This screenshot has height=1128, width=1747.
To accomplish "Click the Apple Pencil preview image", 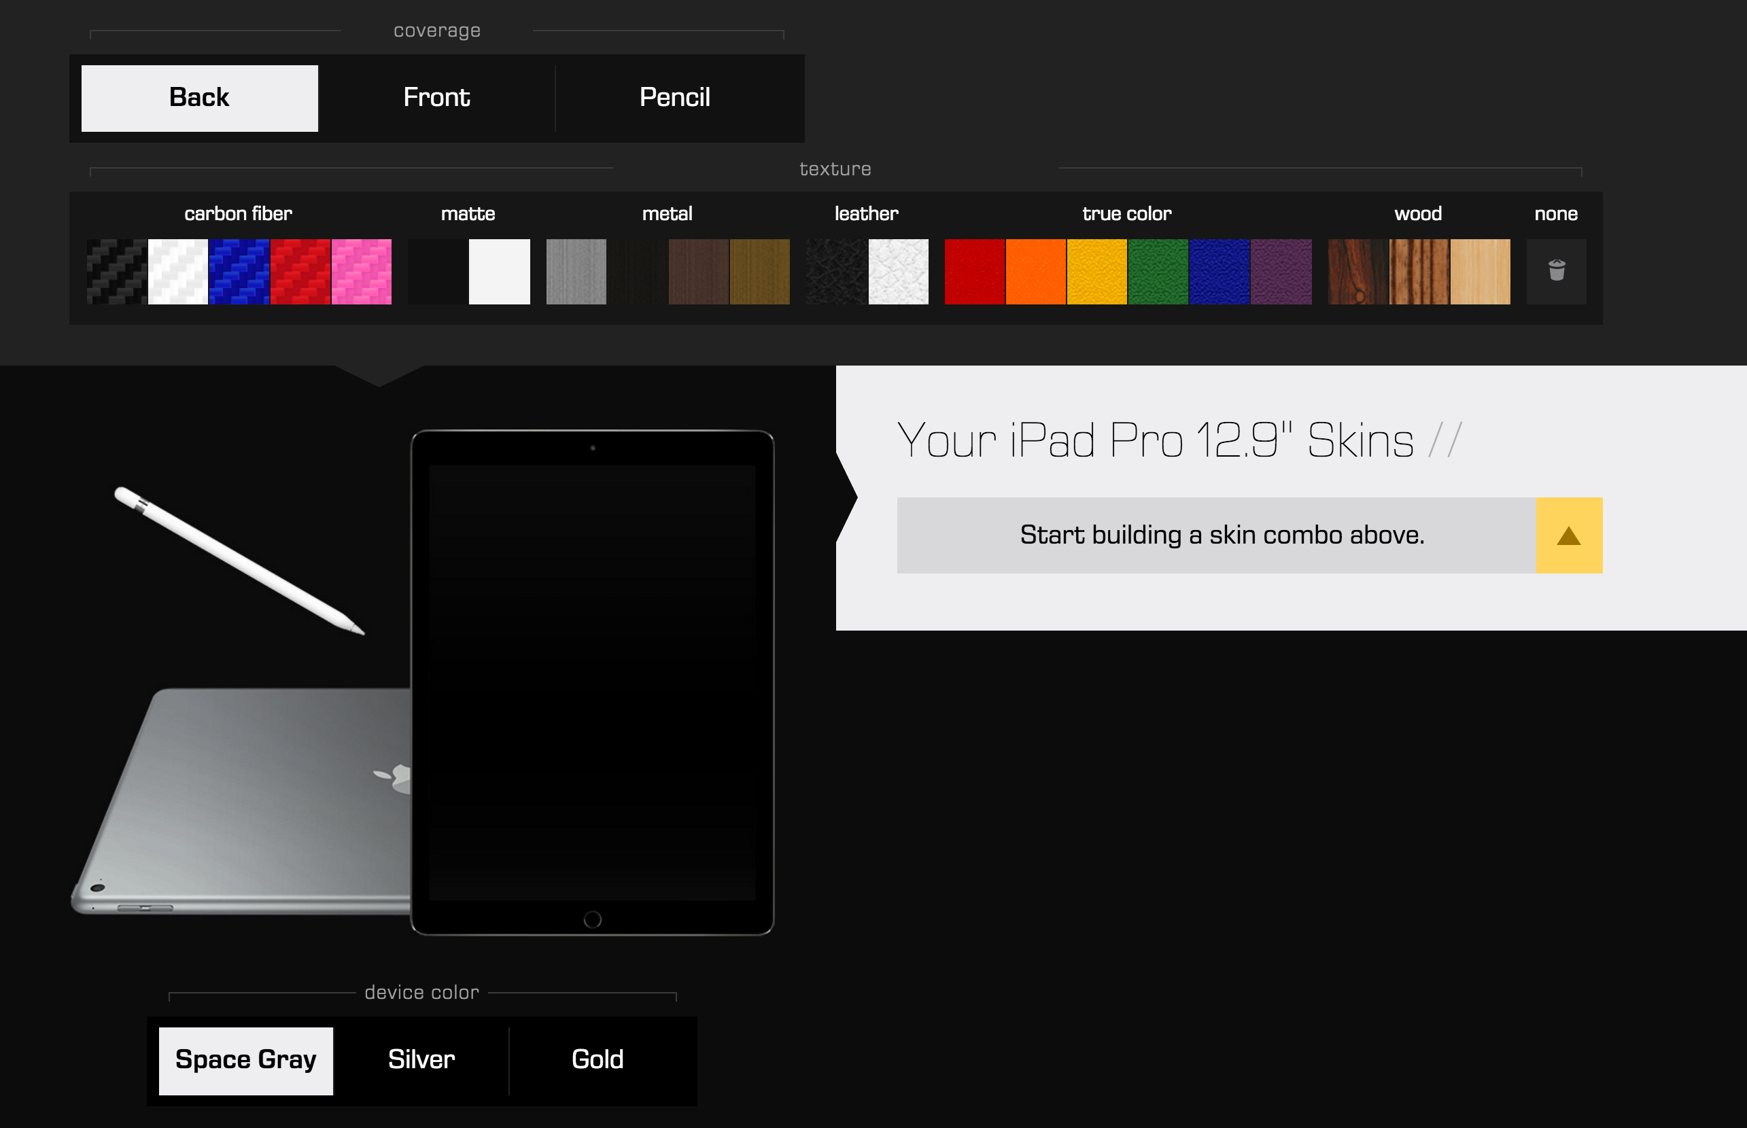I will pos(239,561).
